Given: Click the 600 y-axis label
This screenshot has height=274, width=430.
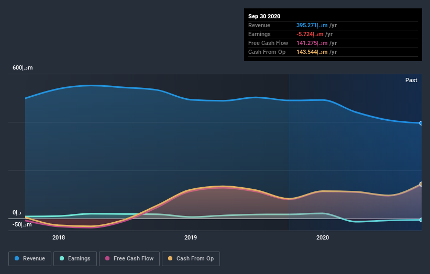Looking at the screenshot, I should tap(23, 67).
